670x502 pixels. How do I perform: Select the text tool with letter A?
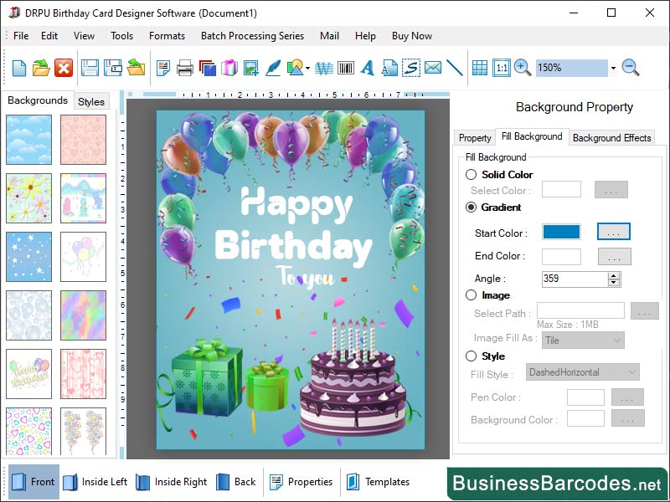367,68
